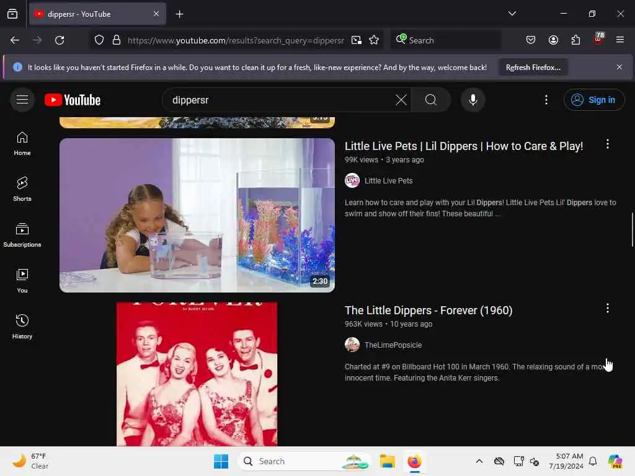Bookmark this page with the star
This screenshot has width=635, height=476.
[x=374, y=40]
